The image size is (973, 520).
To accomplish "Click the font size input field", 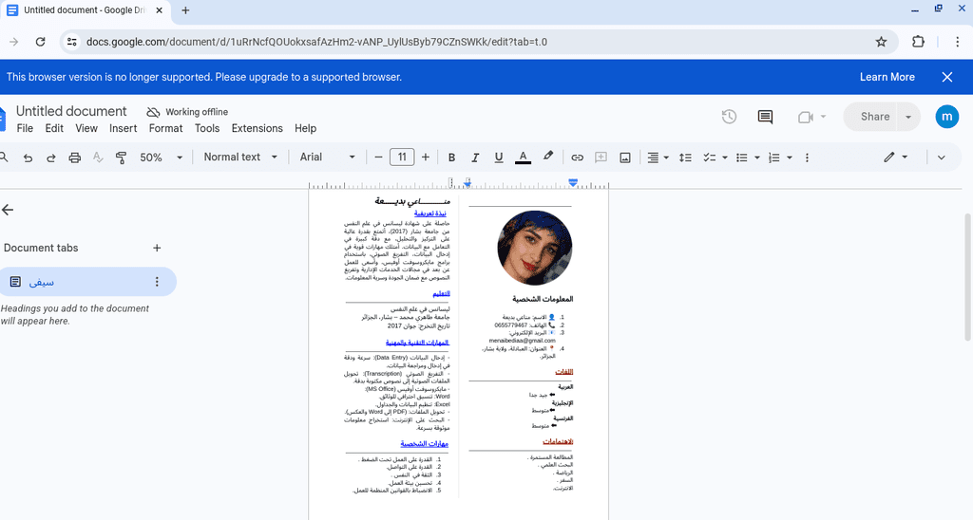I will pyautogui.click(x=402, y=158).
